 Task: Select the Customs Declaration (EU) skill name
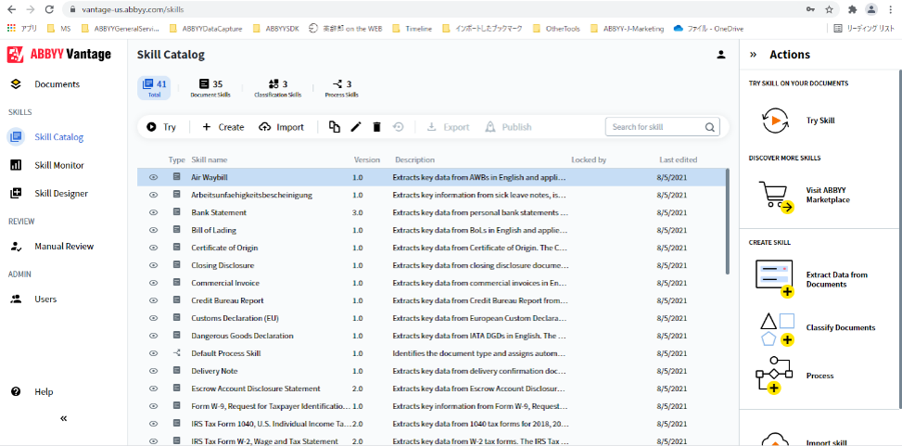[235, 318]
